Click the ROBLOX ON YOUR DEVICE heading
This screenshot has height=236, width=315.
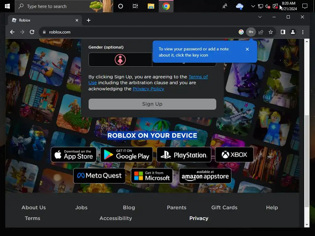[x=152, y=135]
